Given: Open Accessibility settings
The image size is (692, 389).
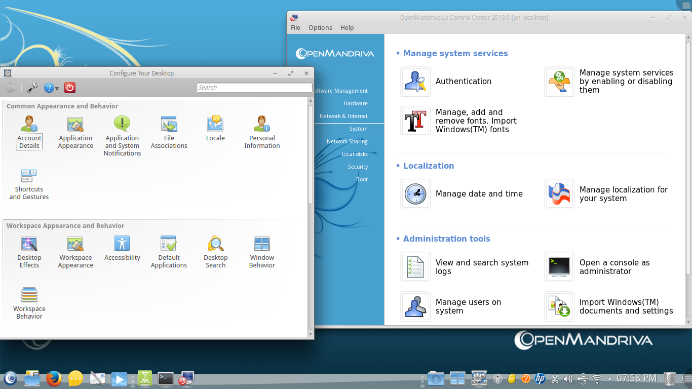Looking at the screenshot, I should pos(122,248).
